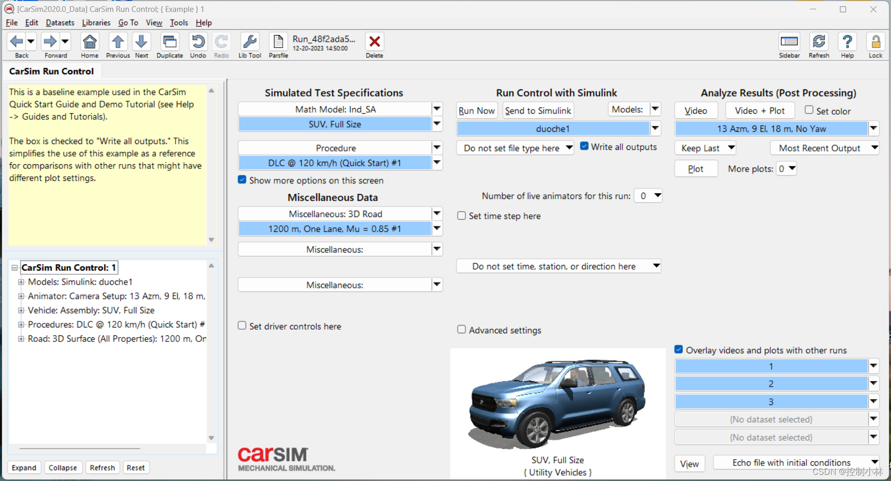
Task: Open SUV, Full Size dataset dropdown
Action: (x=437, y=124)
